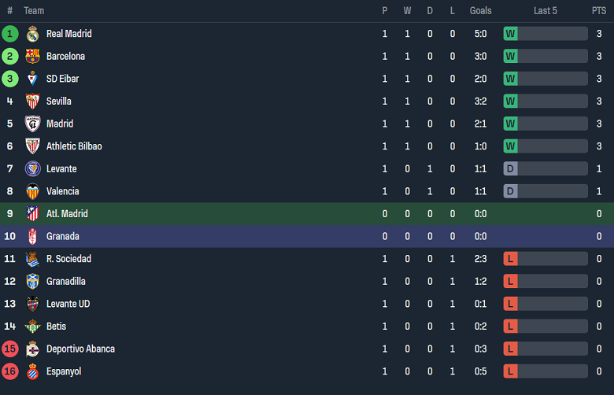Click the Barcelona club crest
This screenshot has width=614, height=395.
[32, 57]
